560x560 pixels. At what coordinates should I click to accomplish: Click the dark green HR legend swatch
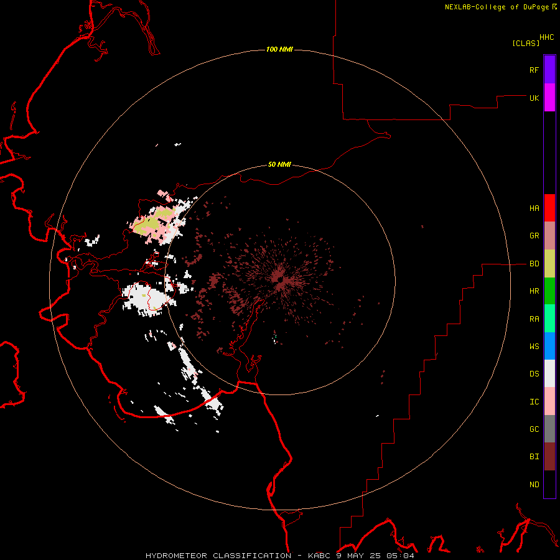[549, 291]
